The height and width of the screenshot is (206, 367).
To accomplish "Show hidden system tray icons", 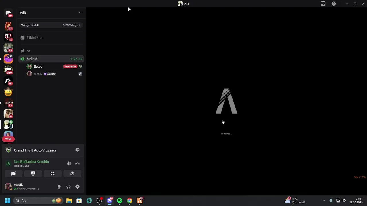I will click(x=324, y=201).
